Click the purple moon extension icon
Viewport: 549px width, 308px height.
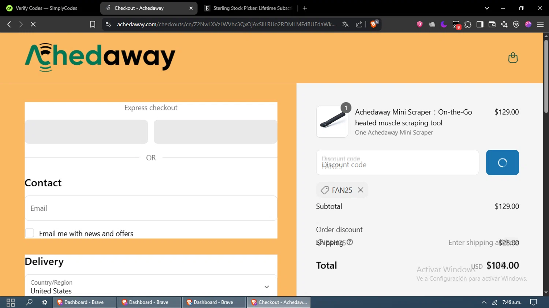click(x=444, y=24)
